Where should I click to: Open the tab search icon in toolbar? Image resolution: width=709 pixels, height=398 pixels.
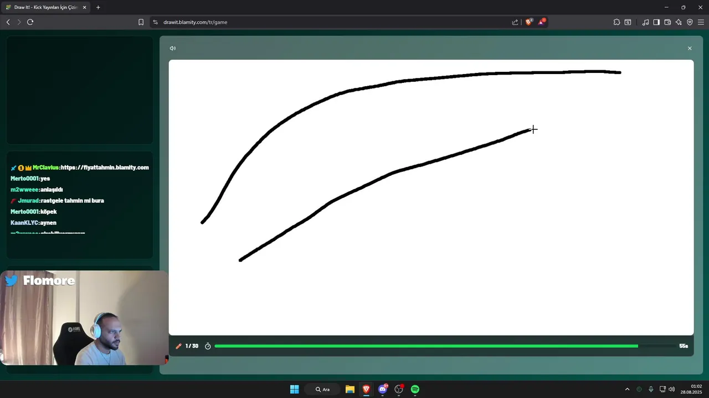coord(628,22)
